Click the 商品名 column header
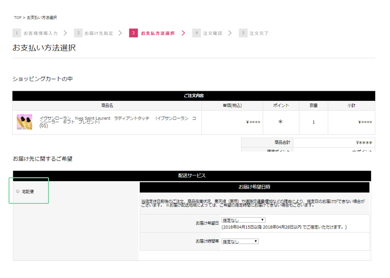The image size is (390, 278). click(x=107, y=105)
